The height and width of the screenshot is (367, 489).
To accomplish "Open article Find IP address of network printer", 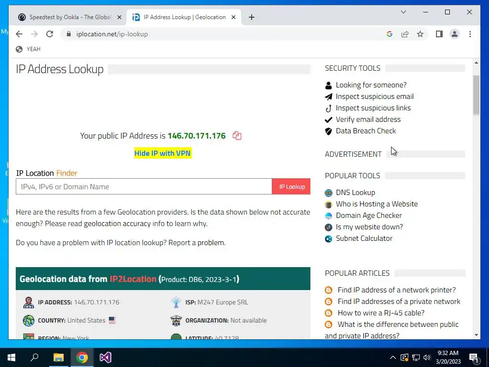I will click(397, 290).
